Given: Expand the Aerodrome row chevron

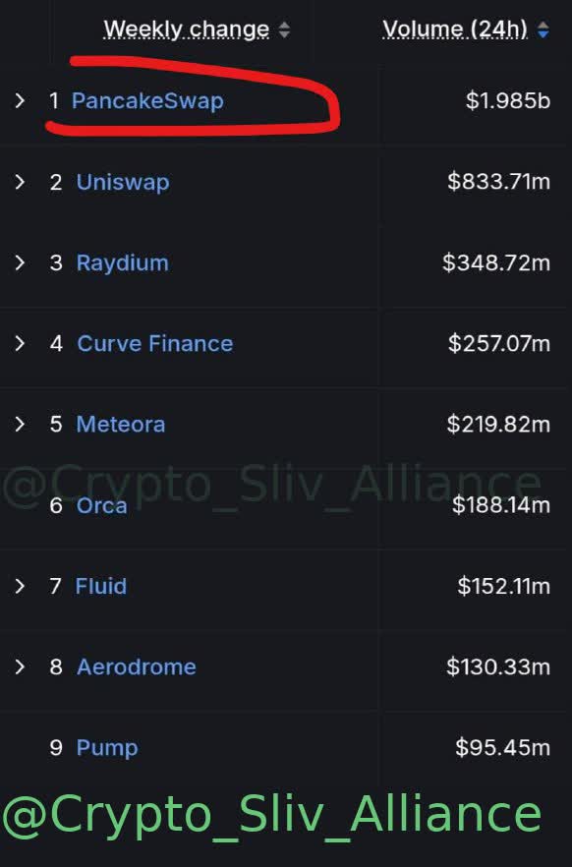Looking at the screenshot, I should click(20, 666).
